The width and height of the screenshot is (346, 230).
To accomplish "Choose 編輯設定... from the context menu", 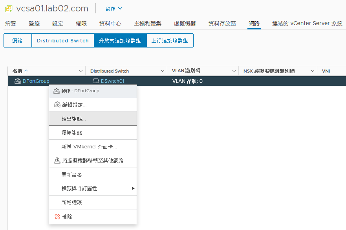I will [93, 104].
